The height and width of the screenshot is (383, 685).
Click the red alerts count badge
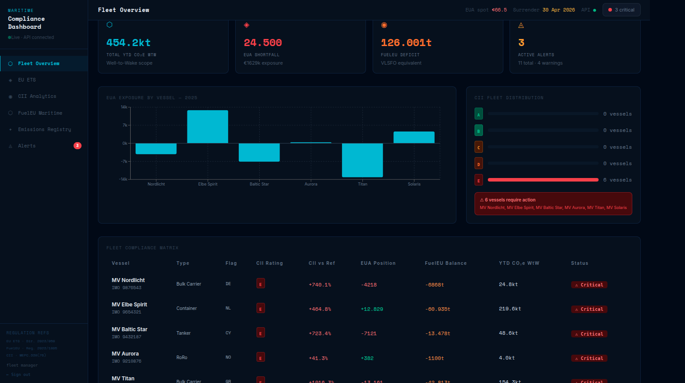pos(77,146)
